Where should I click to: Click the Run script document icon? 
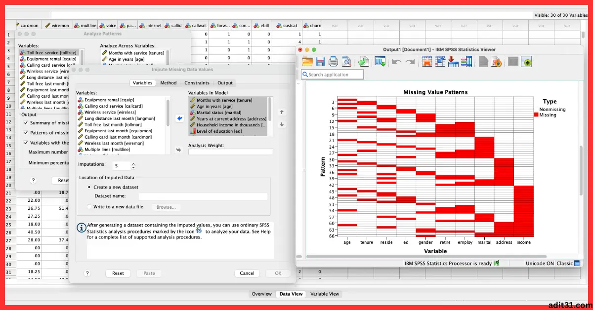point(496,62)
